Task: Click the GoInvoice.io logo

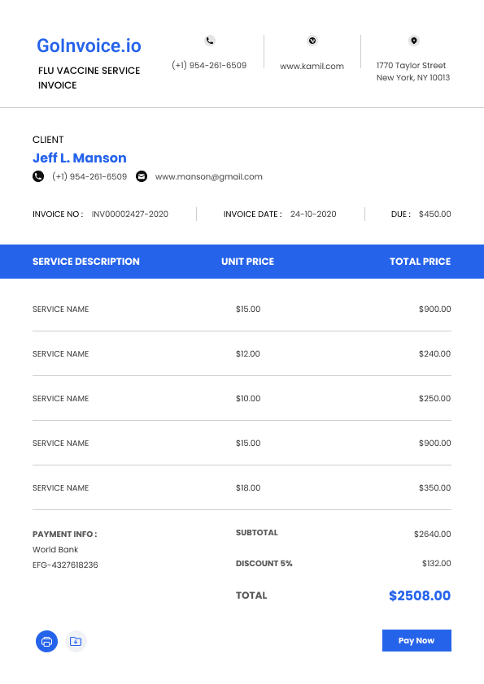Action: [89, 45]
